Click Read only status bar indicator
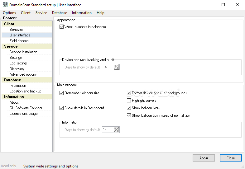Viewport: 245px width, 169px height. (9, 166)
